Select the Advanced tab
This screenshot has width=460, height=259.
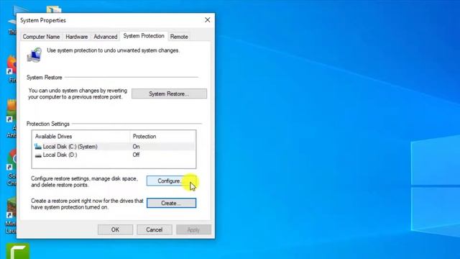pyautogui.click(x=106, y=37)
